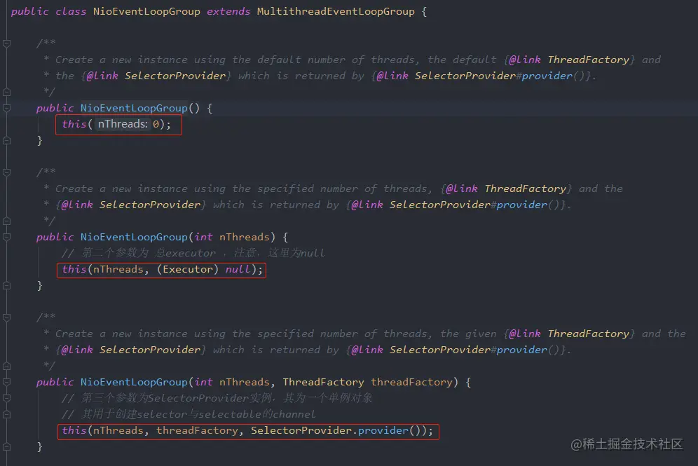Open ThreadFactory link after 'the default' in first Javadoc
This screenshot has width=698, height=466.
(588, 60)
